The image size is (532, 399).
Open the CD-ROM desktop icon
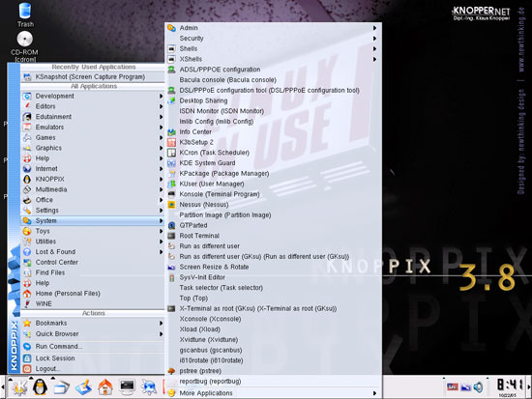tap(24, 45)
